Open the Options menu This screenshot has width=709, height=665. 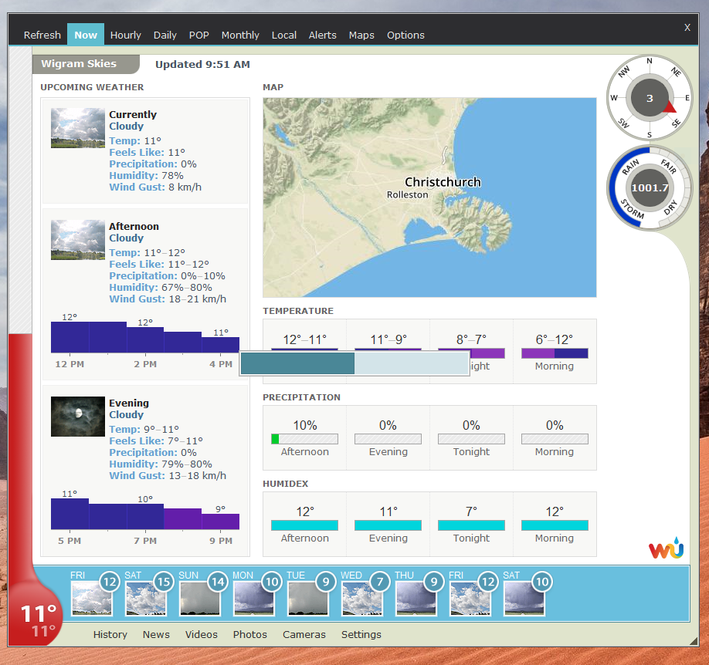click(x=405, y=35)
